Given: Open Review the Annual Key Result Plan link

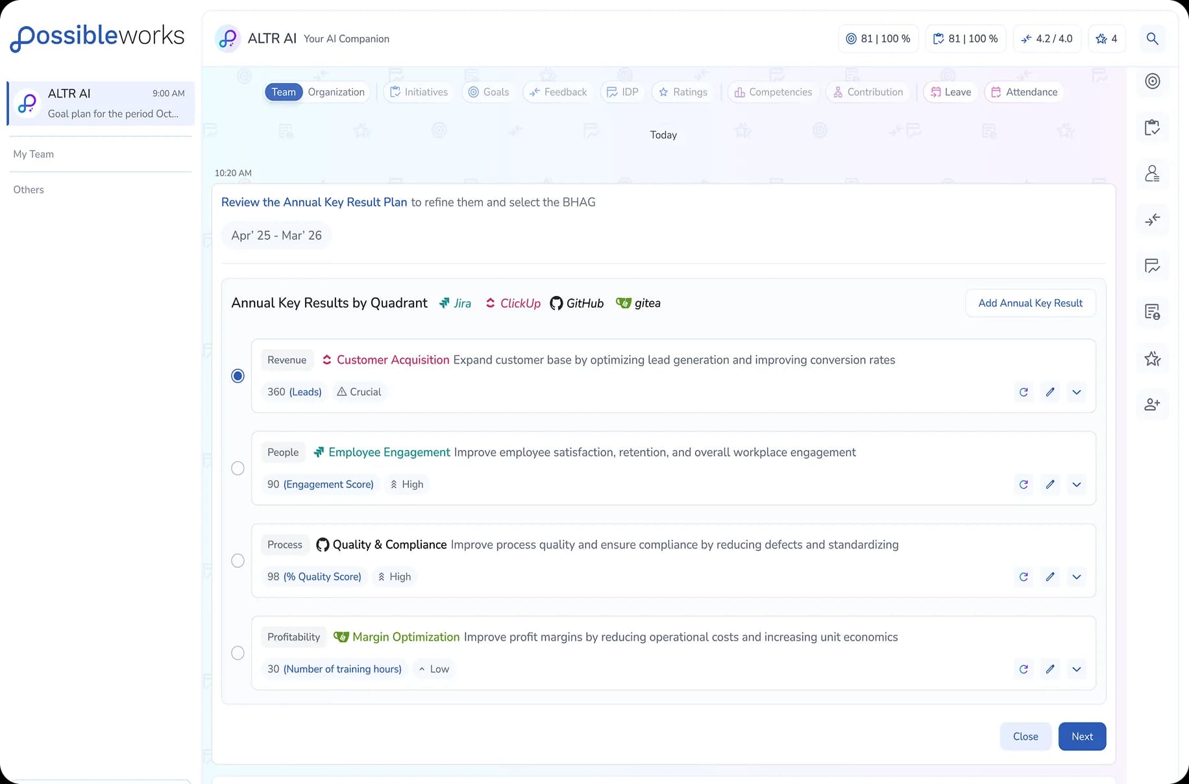Looking at the screenshot, I should 314,202.
